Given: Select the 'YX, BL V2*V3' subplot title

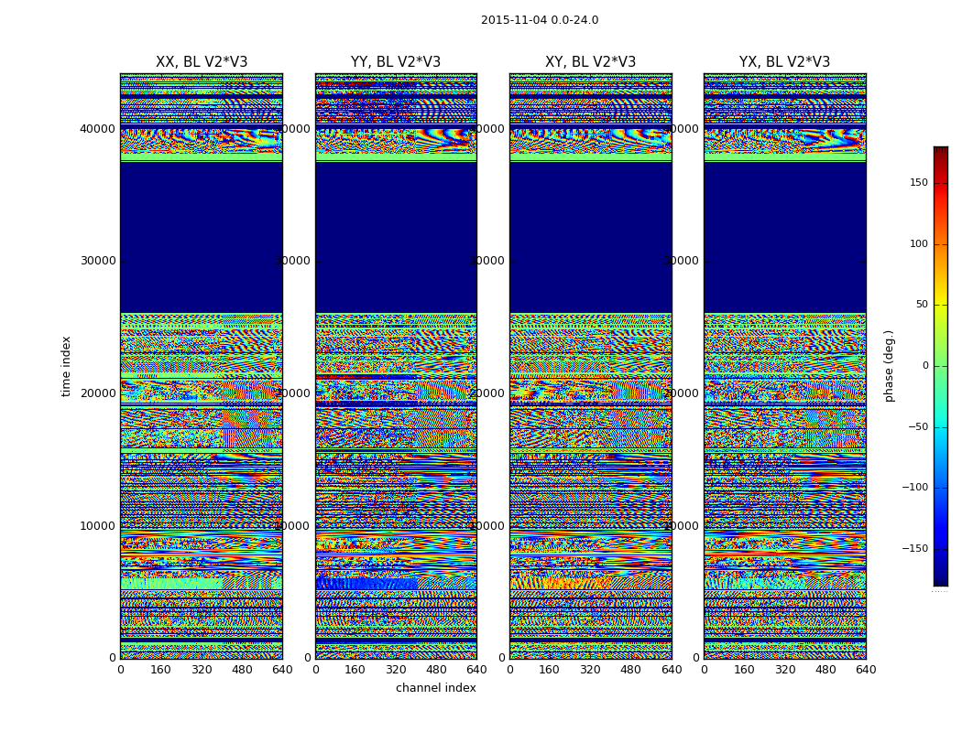Looking at the screenshot, I should click(784, 62).
